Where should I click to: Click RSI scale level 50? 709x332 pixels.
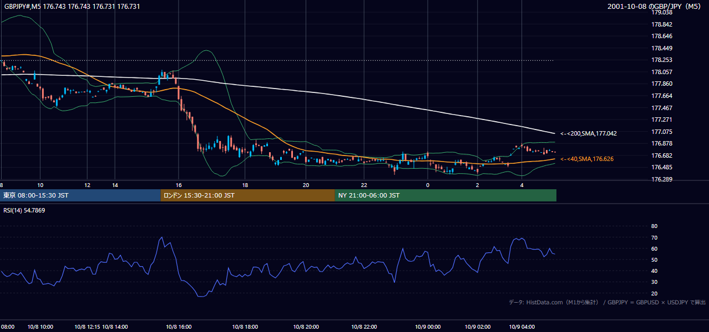pos(654,260)
